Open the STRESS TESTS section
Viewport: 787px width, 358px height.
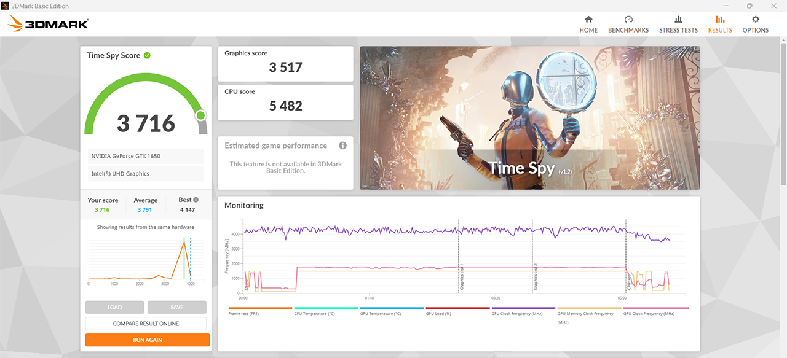pyautogui.click(x=678, y=25)
